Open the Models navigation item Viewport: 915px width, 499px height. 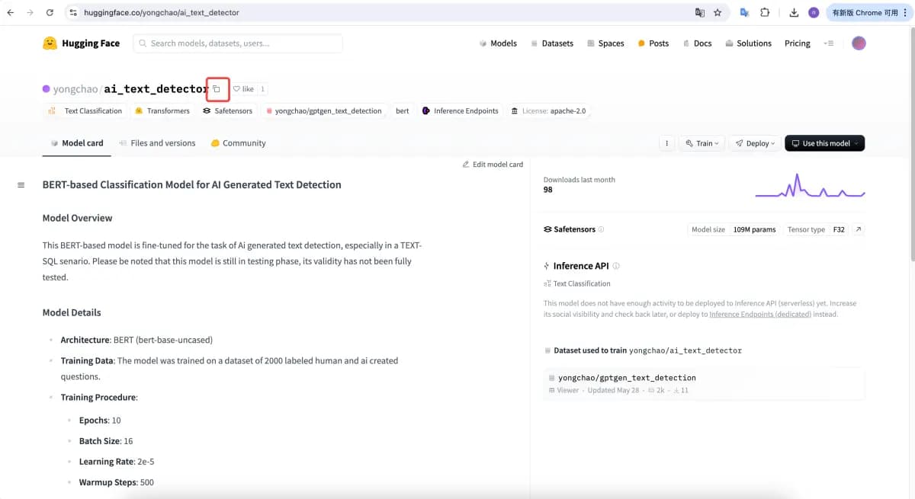(498, 43)
